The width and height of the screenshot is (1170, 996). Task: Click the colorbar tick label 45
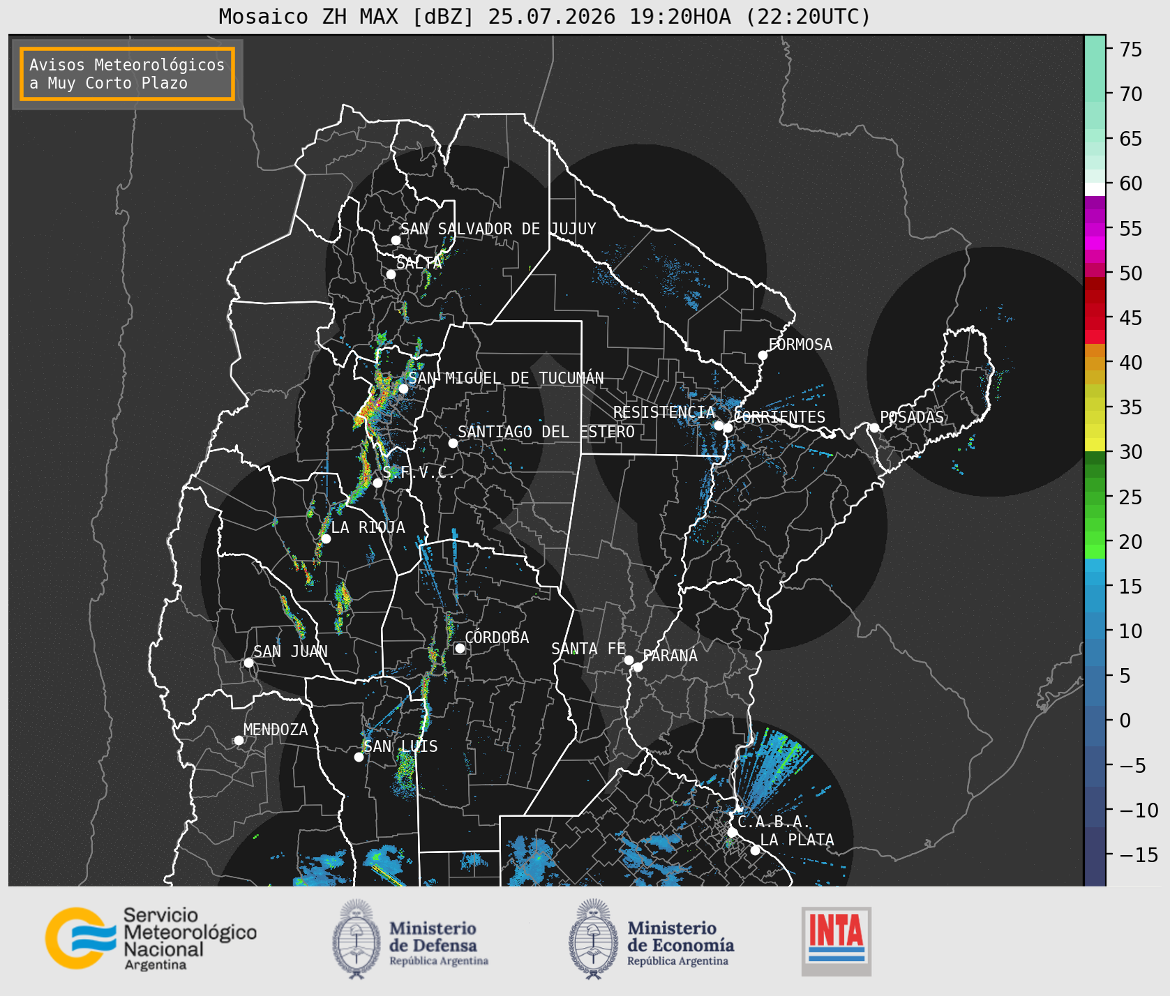tap(1131, 318)
